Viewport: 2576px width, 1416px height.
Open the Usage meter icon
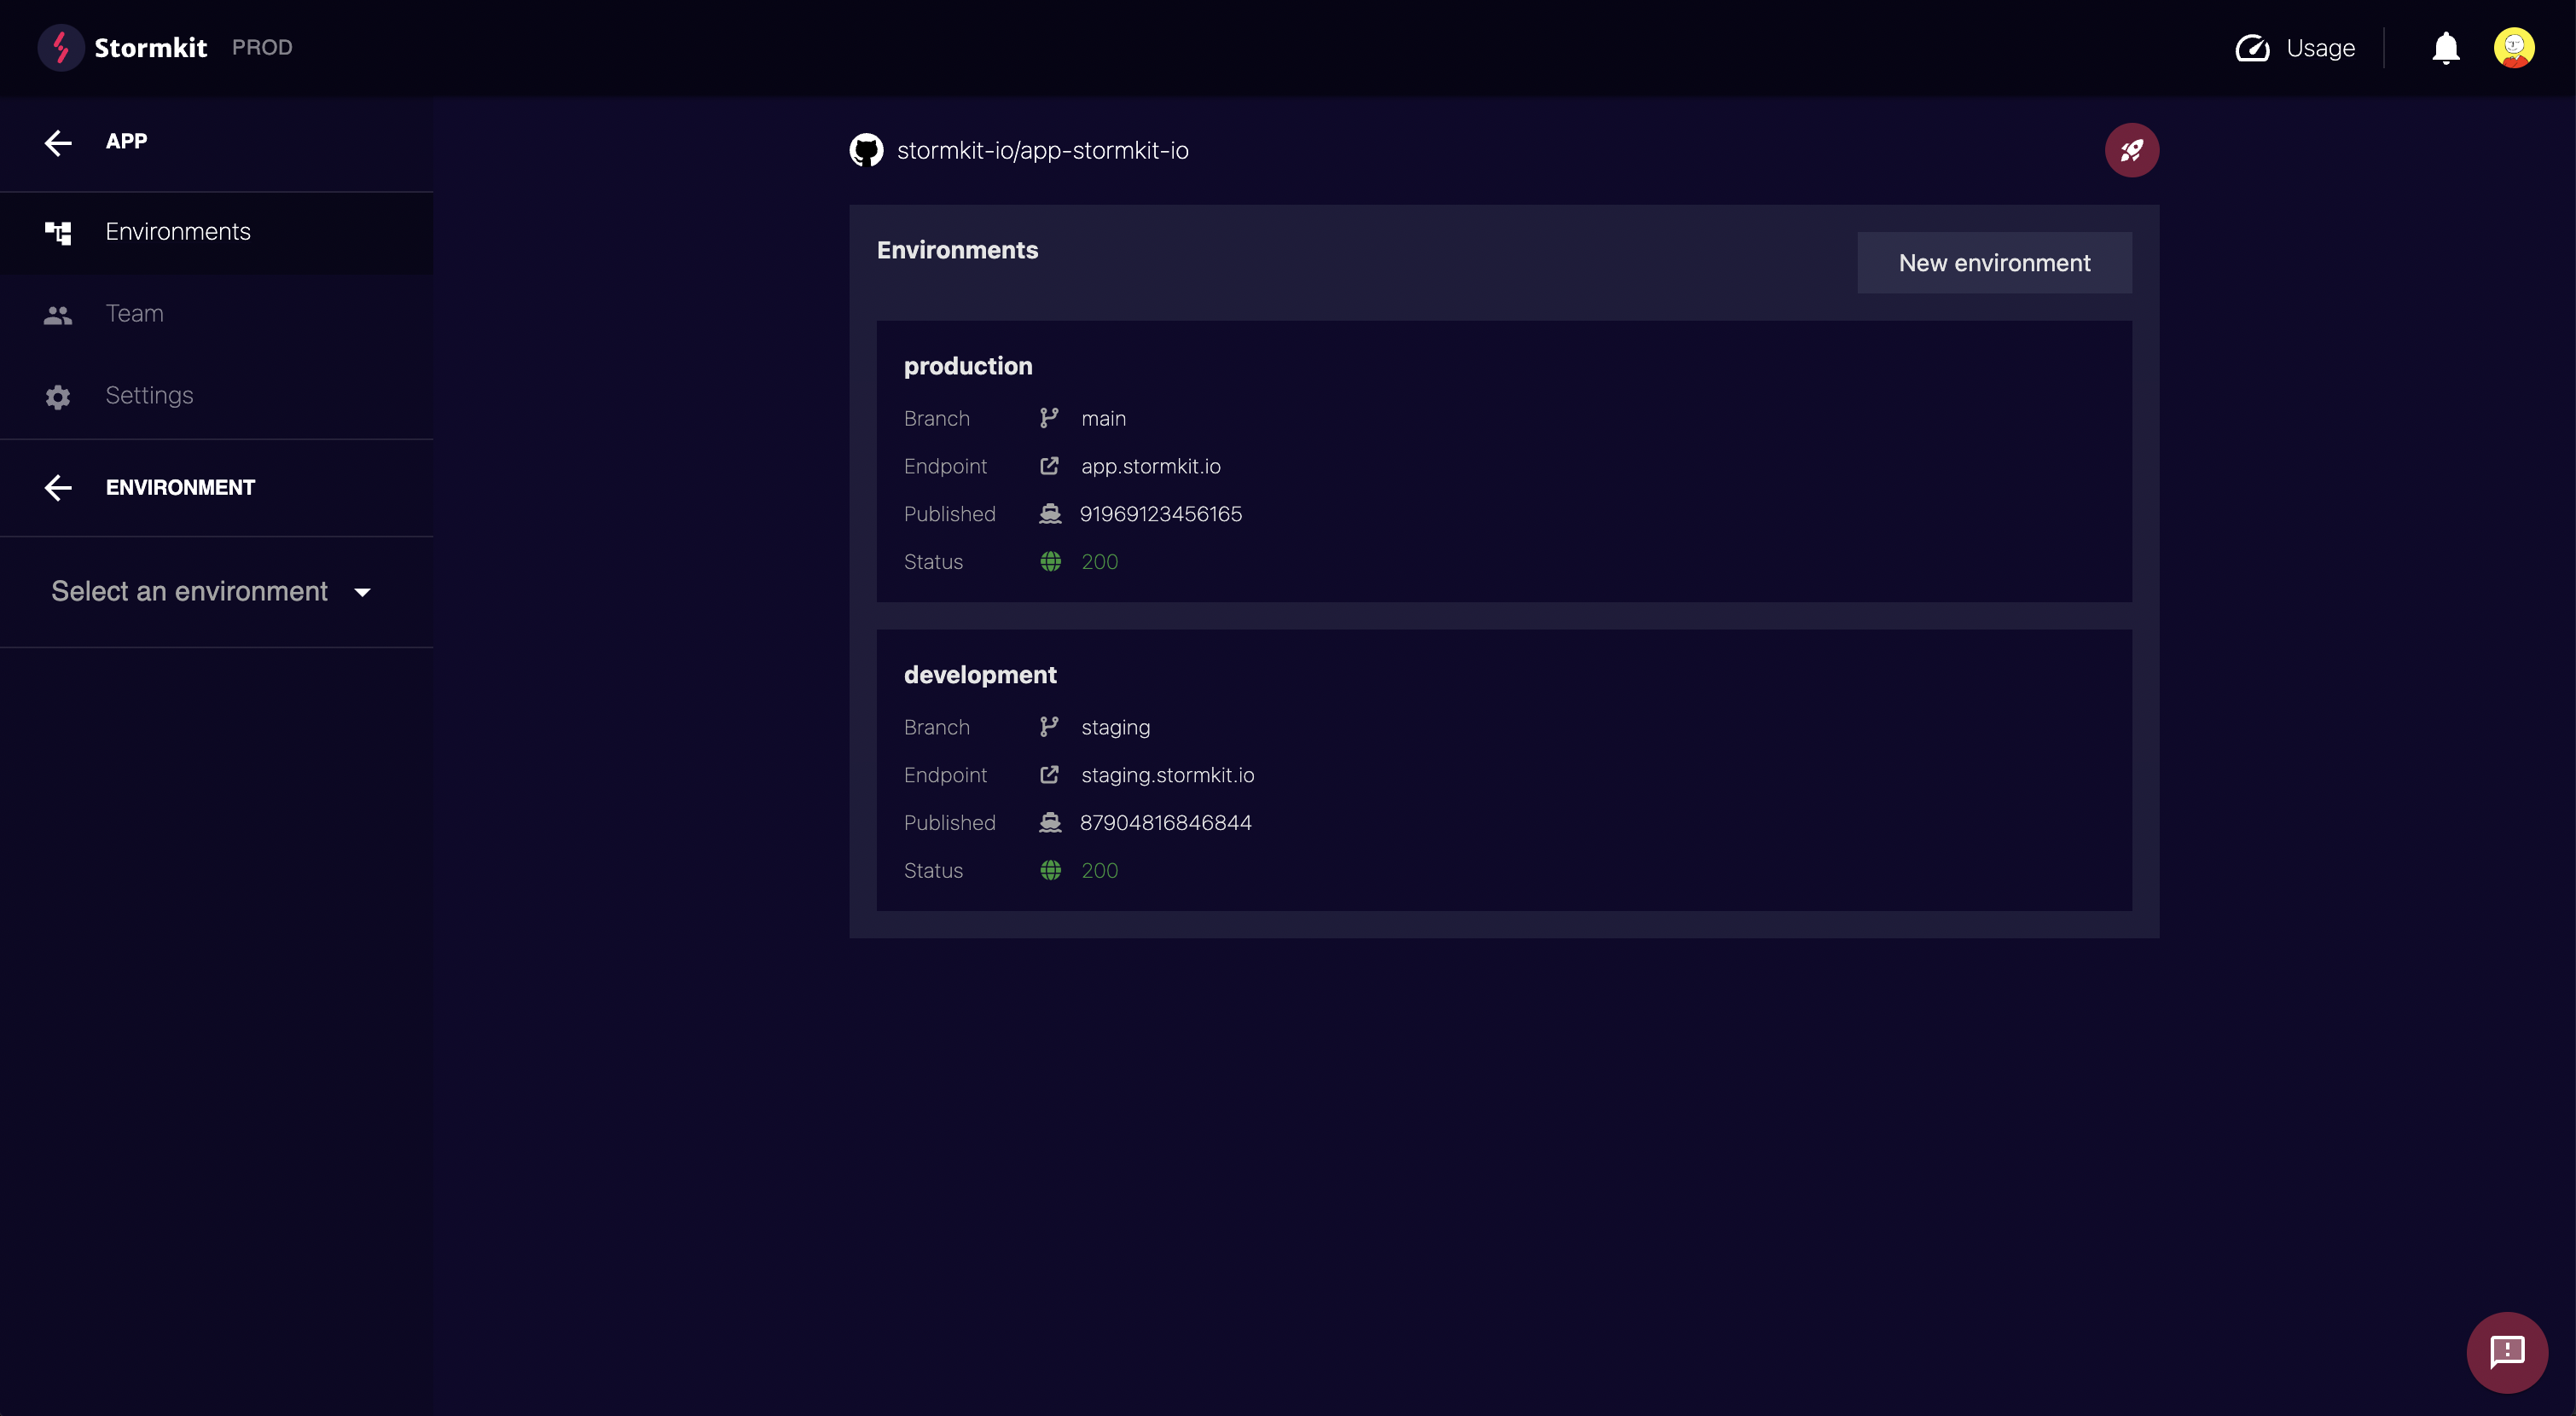[x=2252, y=47]
